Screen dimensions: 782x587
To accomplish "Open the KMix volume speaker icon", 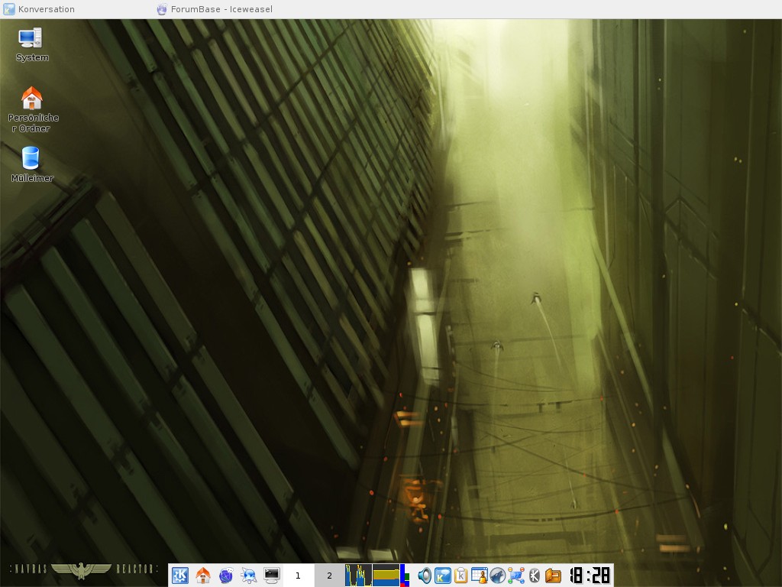I will pyautogui.click(x=425, y=576).
